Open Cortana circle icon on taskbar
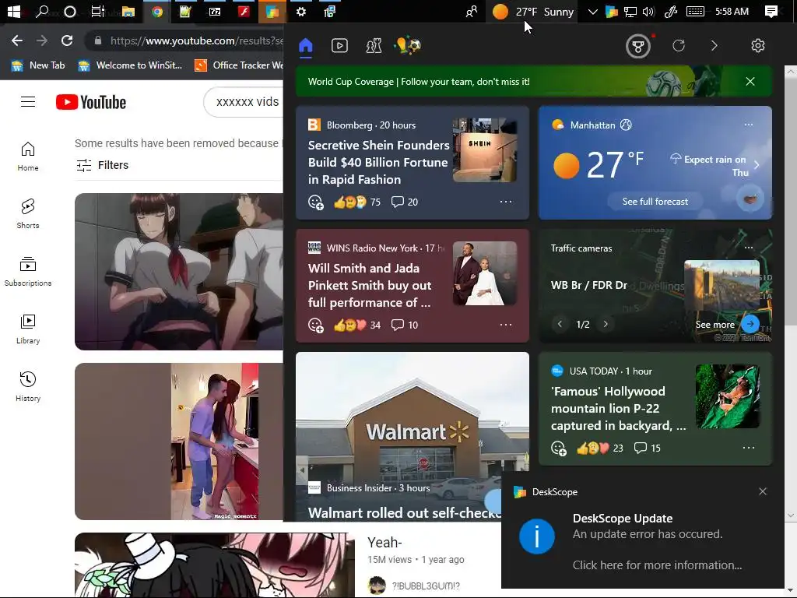 coord(70,11)
